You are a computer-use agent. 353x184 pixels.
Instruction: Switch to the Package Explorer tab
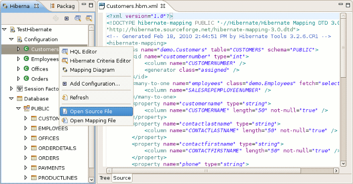[x=63, y=6]
